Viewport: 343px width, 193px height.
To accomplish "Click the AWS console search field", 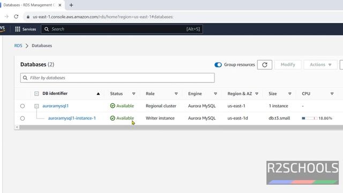I will pyautogui.click(x=122, y=29).
